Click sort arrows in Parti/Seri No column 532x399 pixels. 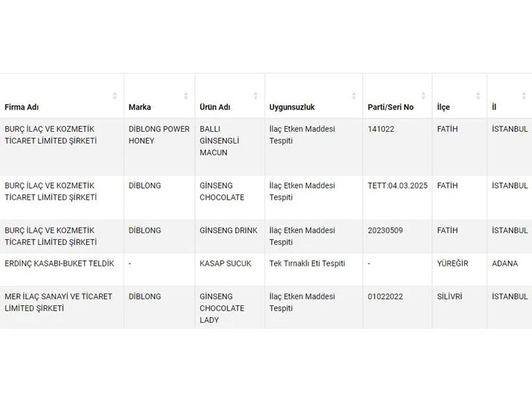tap(423, 96)
